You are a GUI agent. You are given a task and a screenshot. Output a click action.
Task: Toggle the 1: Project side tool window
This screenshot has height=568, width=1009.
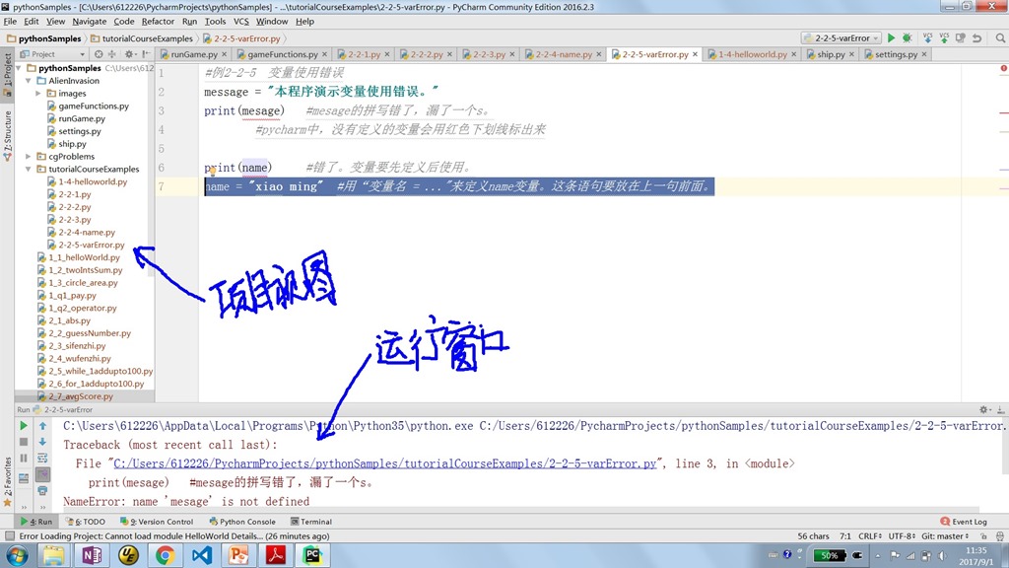pos(8,73)
